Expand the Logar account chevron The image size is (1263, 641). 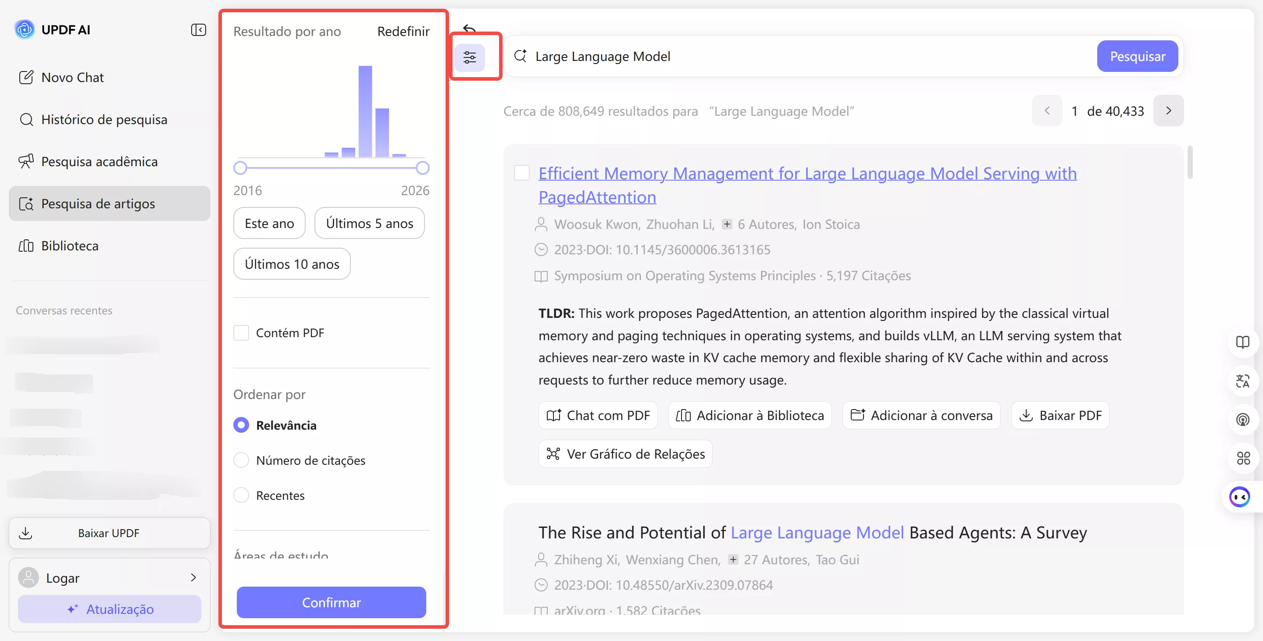(193, 577)
